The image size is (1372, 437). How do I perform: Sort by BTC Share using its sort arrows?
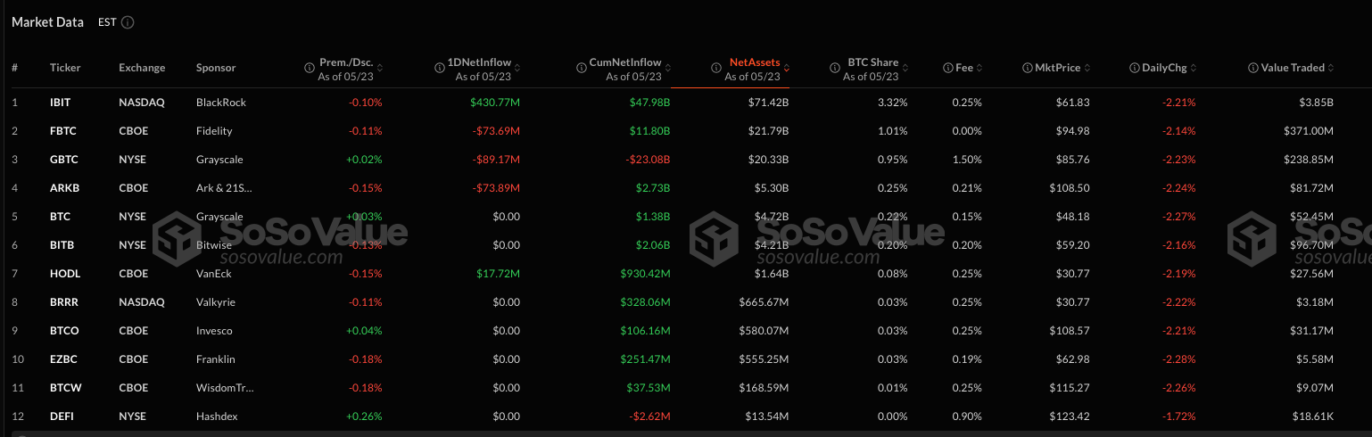pos(905,68)
